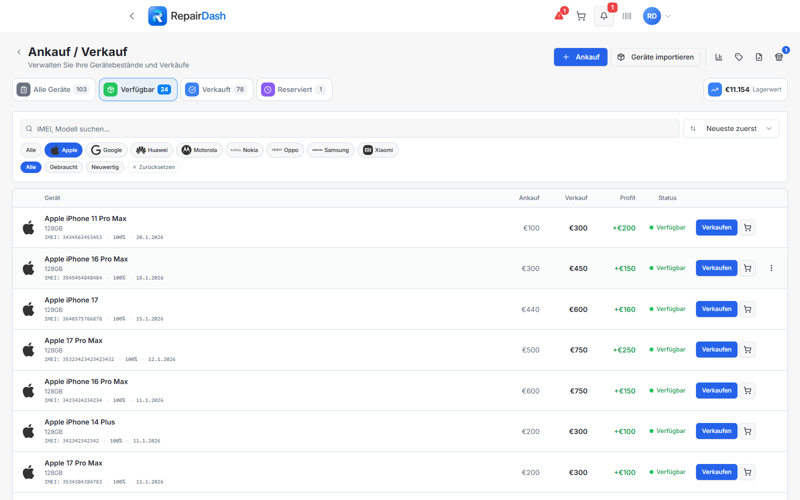Click Apple logo of iPhone 11 Pro Max row
The image size is (800, 500).
click(28, 227)
